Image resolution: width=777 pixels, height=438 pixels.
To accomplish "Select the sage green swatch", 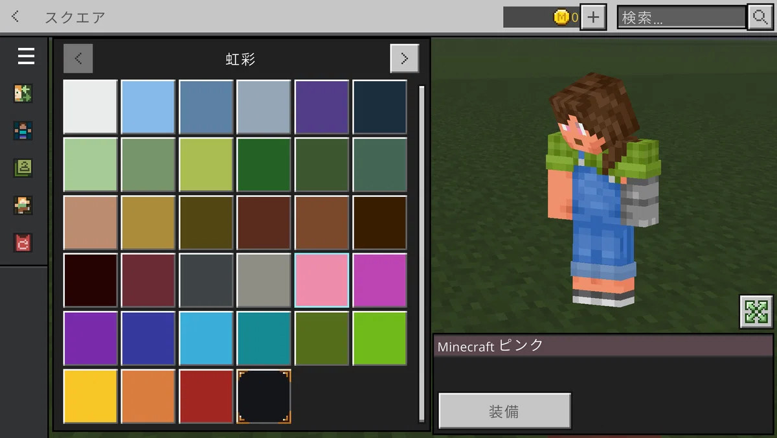I will (148, 165).
